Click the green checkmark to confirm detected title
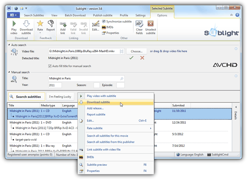 [x=131, y=58]
